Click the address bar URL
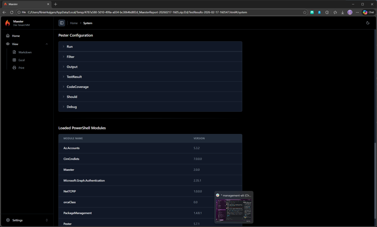The height and width of the screenshot is (227, 377). tap(137, 12)
